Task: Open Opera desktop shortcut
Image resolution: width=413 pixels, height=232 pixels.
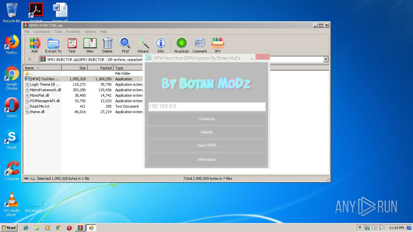Action: tap(12, 108)
